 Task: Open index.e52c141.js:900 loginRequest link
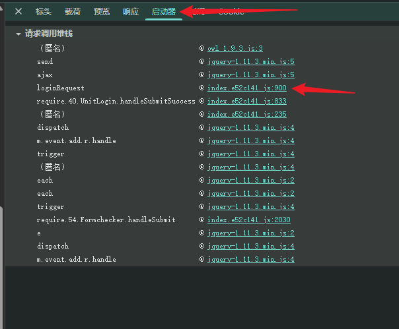click(x=247, y=88)
